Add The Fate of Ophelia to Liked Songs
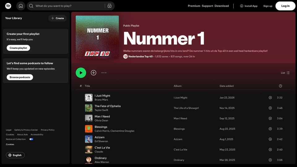The height and width of the screenshot is (167, 297). pos(270,108)
